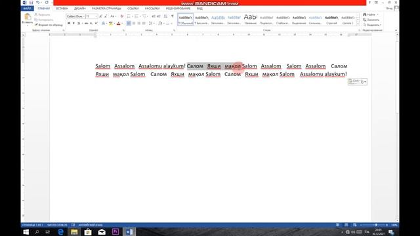Click the Increase Indent icon
This screenshot has width=420, height=236.
(159, 16)
